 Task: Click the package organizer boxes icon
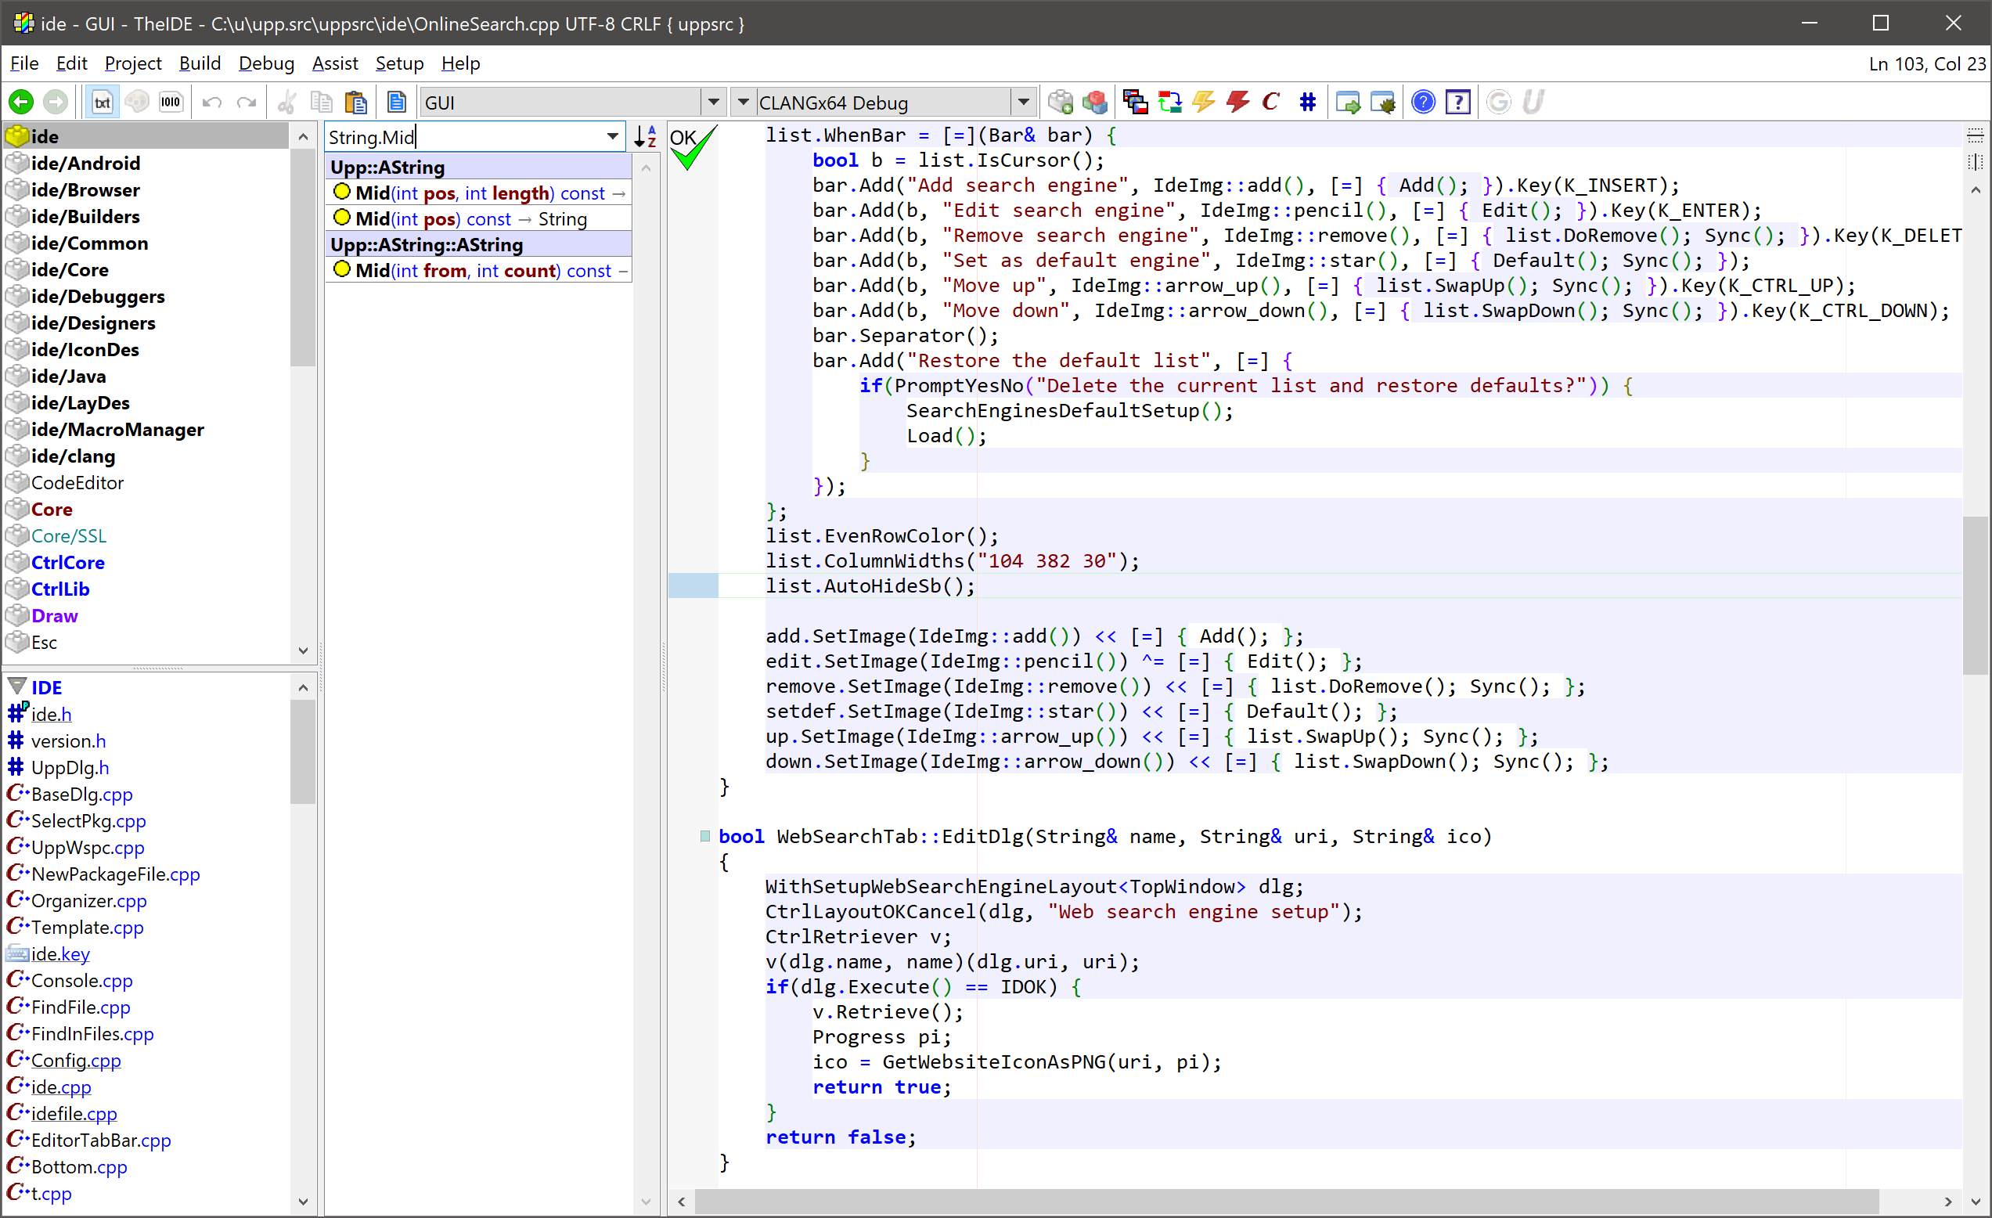coord(1095,103)
